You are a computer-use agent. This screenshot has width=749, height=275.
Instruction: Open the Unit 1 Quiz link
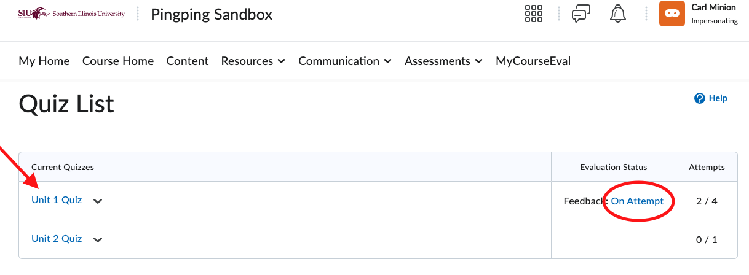point(57,199)
